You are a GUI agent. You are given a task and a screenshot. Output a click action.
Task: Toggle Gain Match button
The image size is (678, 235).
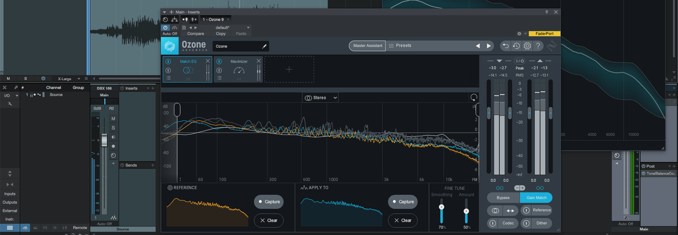(536, 198)
